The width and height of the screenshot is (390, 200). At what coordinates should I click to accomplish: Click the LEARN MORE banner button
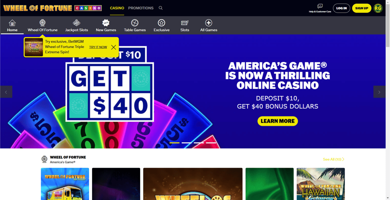278,121
